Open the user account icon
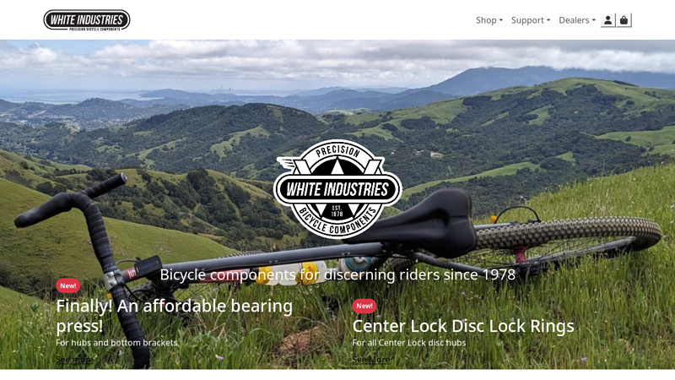 tap(607, 20)
